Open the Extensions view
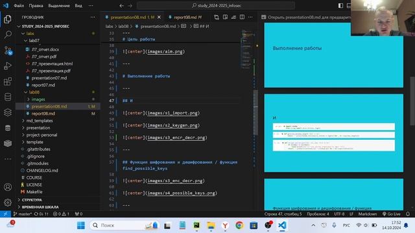This screenshot has height=233, width=415. point(8,82)
